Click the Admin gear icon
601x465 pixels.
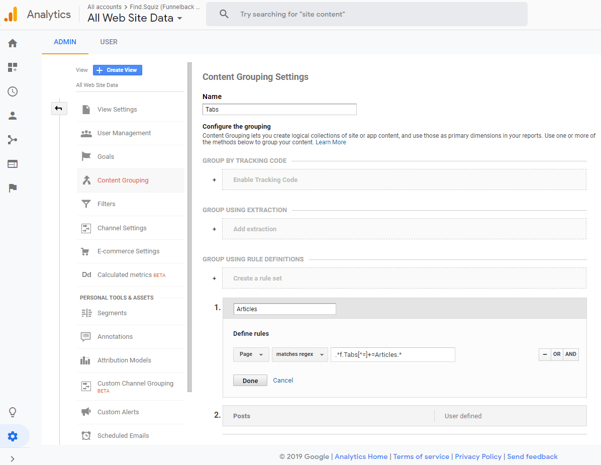(13, 436)
